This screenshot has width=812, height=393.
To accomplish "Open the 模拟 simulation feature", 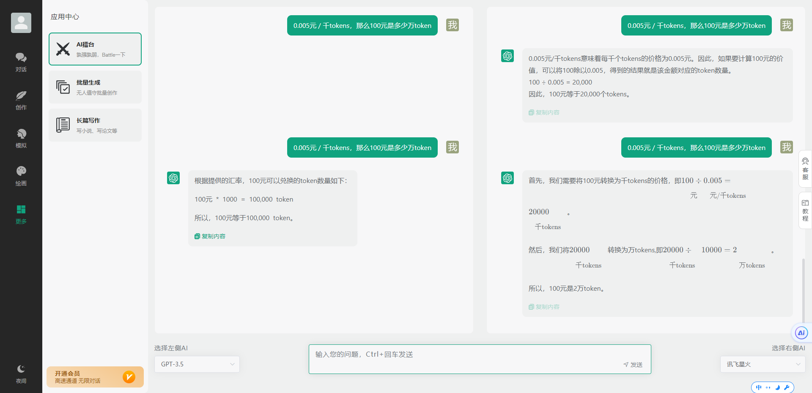I will click(x=21, y=138).
